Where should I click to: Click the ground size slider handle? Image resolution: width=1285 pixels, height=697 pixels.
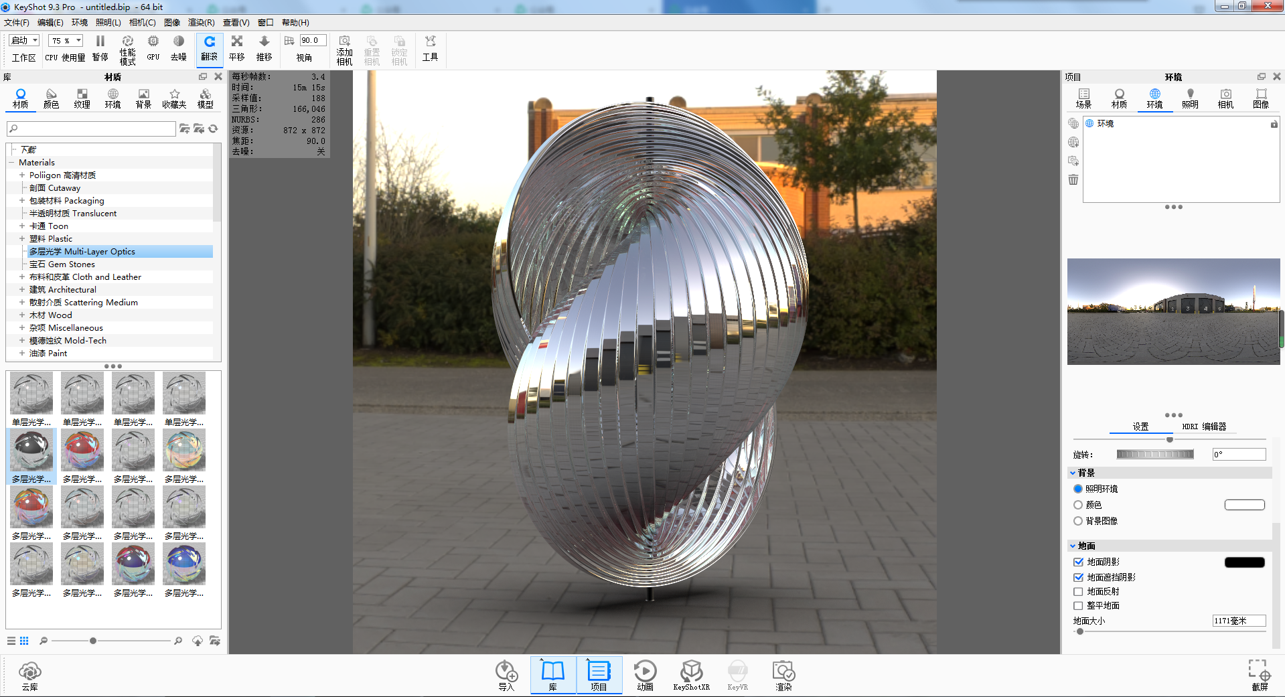[1079, 631]
